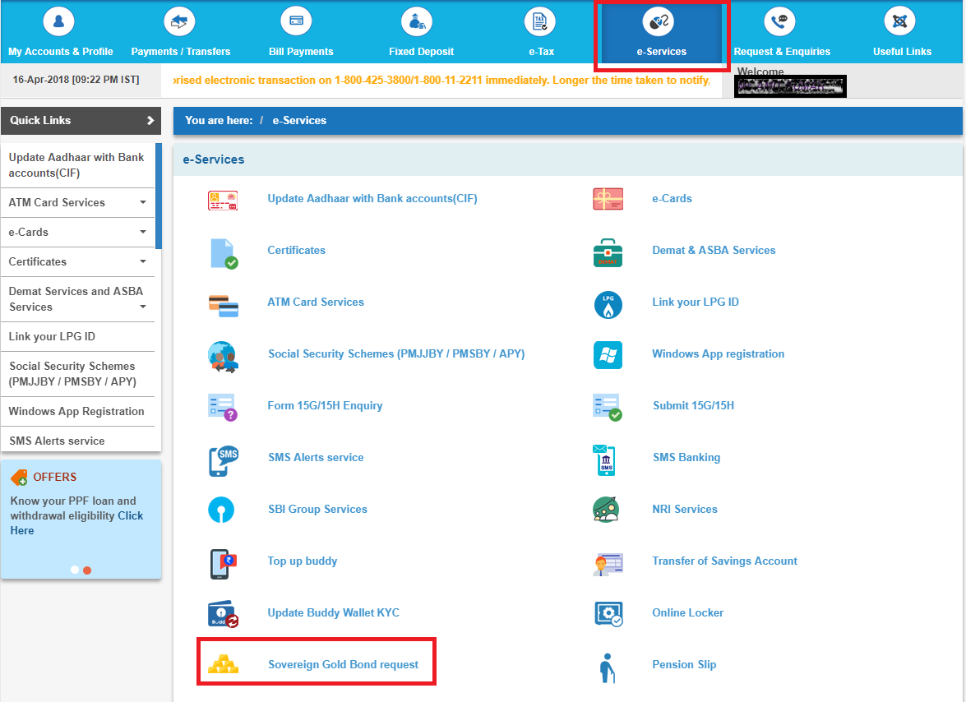Click the Request & Enquiries icon
966x702 pixels.
click(780, 21)
